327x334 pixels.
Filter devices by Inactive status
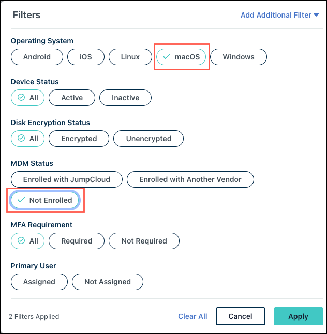(x=125, y=98)
